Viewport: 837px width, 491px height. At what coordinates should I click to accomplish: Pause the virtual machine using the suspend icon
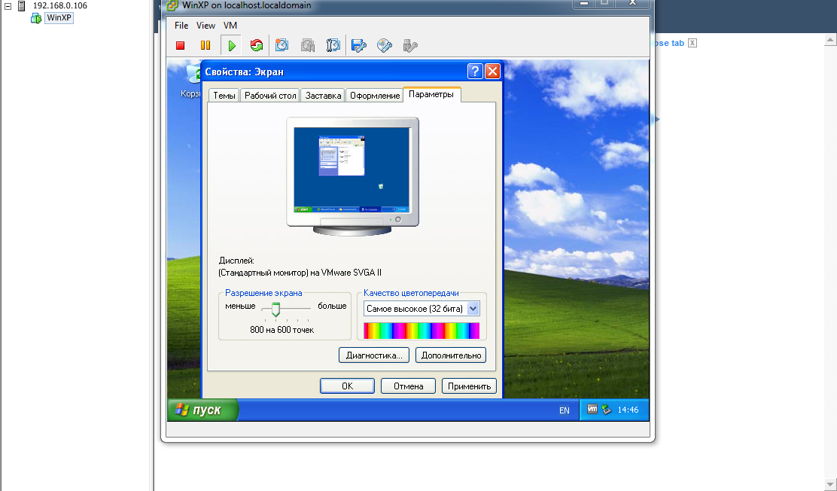[x=205, y=46]
